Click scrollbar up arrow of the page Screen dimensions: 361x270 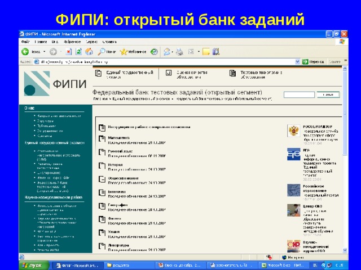pos(345,69)
